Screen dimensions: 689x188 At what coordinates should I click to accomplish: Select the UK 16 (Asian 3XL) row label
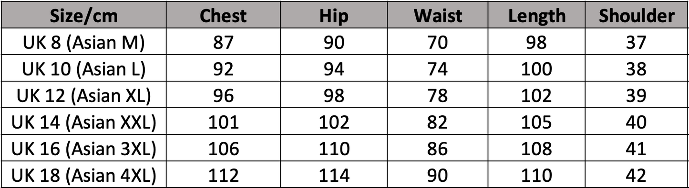click(83, 149)
